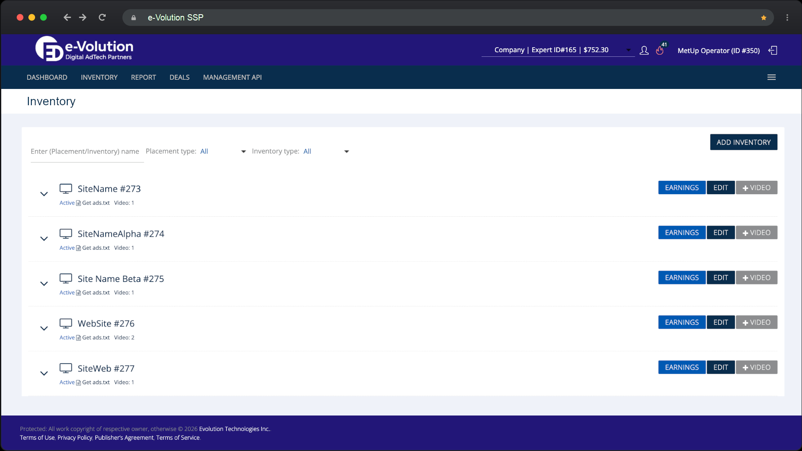The image size is (802, 451).
Task: Open the user profile icon
Action: (644, 51)
